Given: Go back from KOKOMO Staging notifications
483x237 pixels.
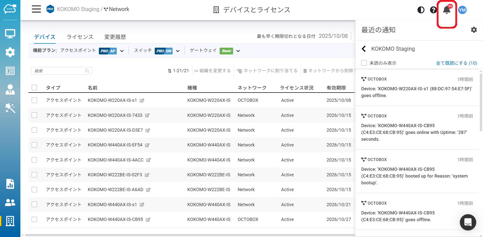Looking at the screenshot, I should (x=364, y=49).
